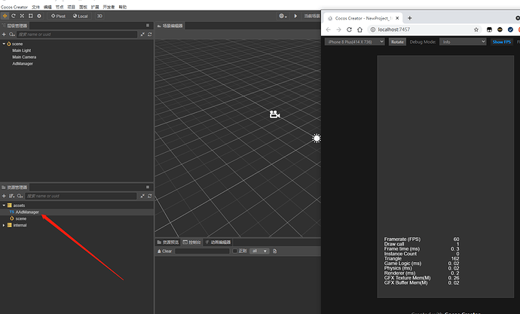Switch to animation editor tab

[x=218, y=242]
